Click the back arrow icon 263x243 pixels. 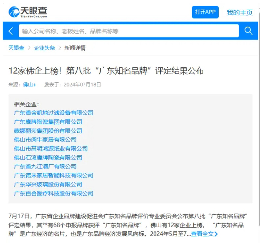click(x=11, y=31)
